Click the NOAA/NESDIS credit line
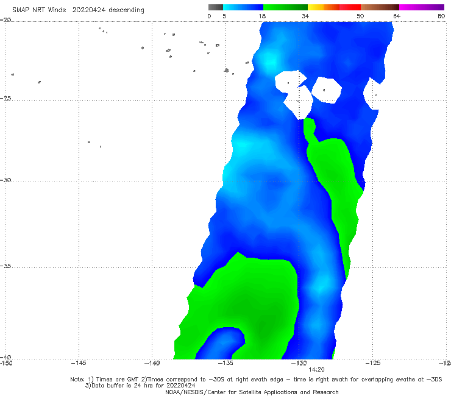The width and height of the screenshot is (451, 396). coord(252,392)
